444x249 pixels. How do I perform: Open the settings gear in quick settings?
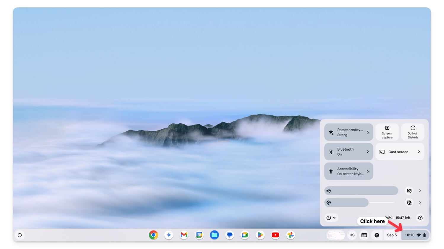(420, 218)
